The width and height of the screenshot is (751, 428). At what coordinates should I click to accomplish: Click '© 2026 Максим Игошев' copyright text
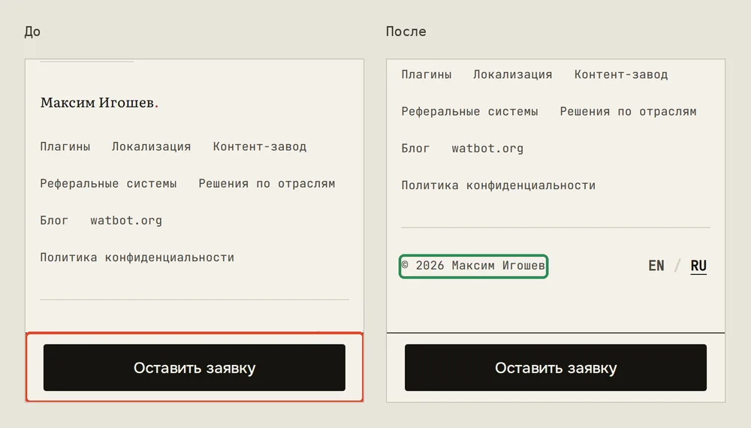tap(473, 266)
